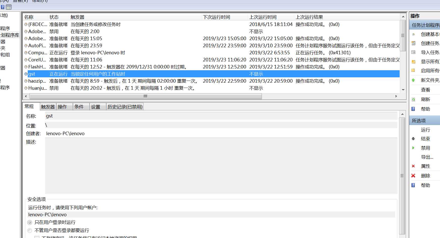Expand the 查看 submenu action
440x238 pixels.
425,90
